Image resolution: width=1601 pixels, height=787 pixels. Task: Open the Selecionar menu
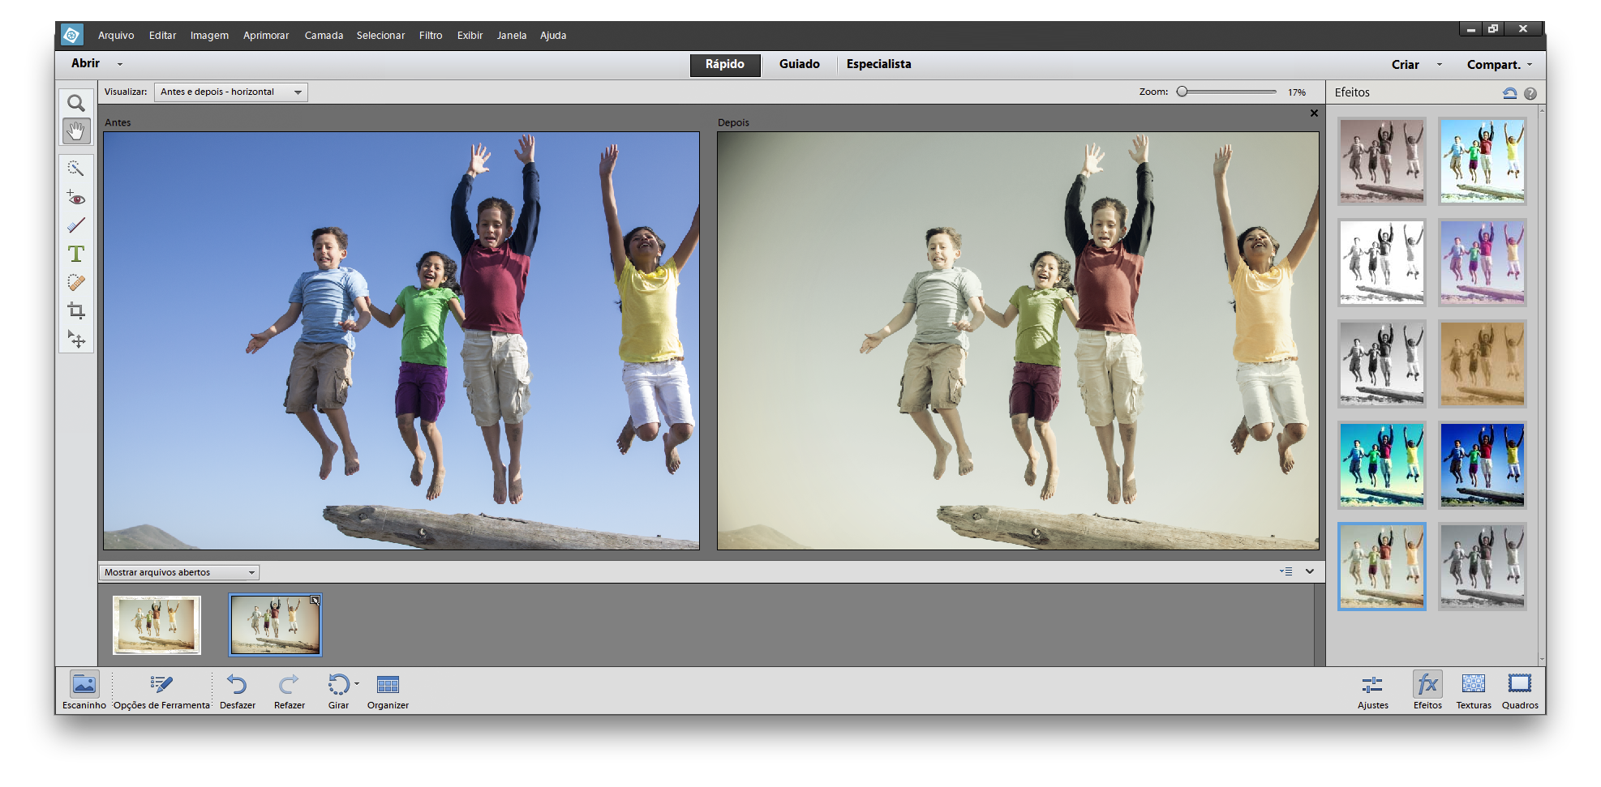coord(380,36)
